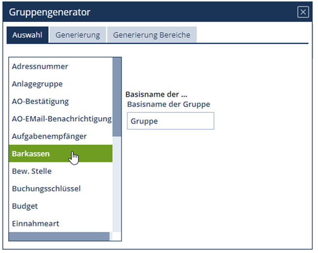Open the Generierung Bereiche tab
This screenshot has width=318, height=253.
coord(151,35)
